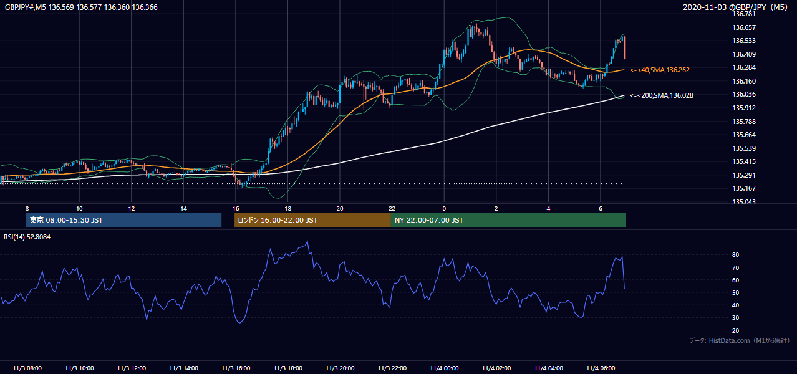Click hour label 8 under price chart

coord(27,208)
